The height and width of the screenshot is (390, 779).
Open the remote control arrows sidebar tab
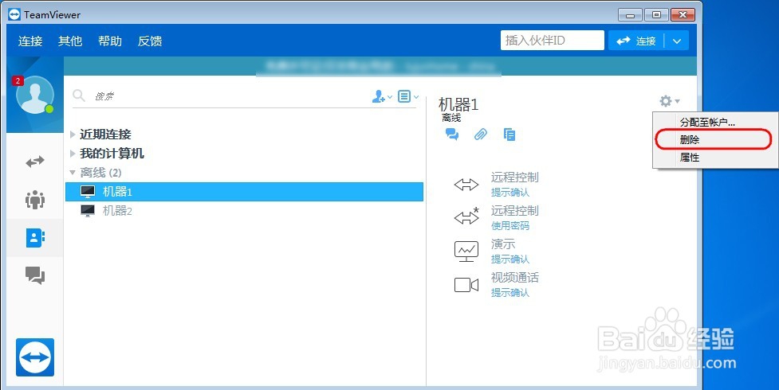(35, 162)
